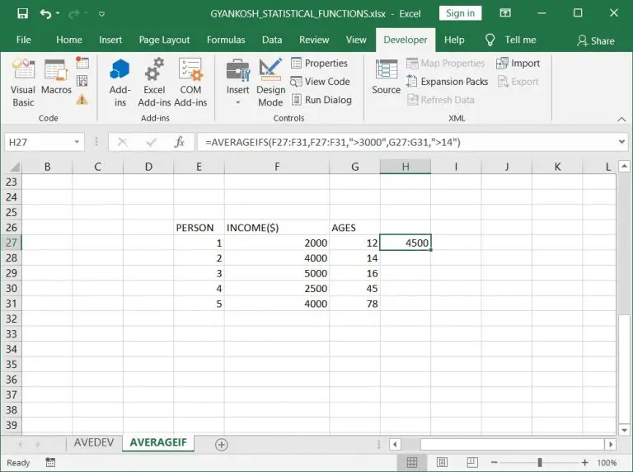Screen dimensions: 633x472
Task: Click Run Dialog
Action: 321,100
